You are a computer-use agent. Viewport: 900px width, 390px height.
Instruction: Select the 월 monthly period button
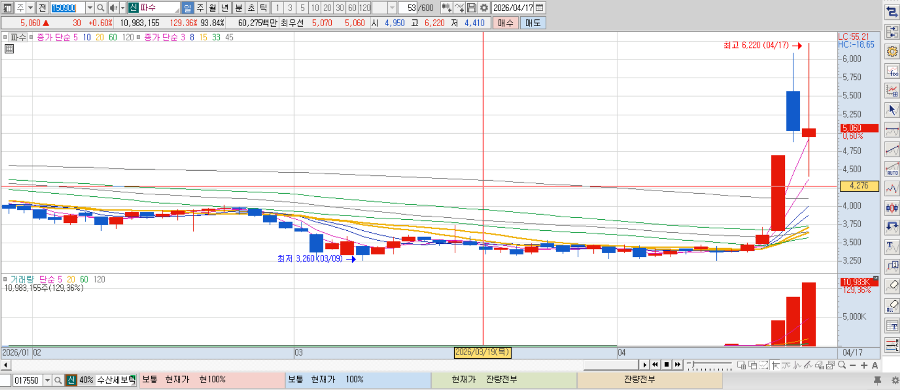pyautogui.click(x=212, y=8)
